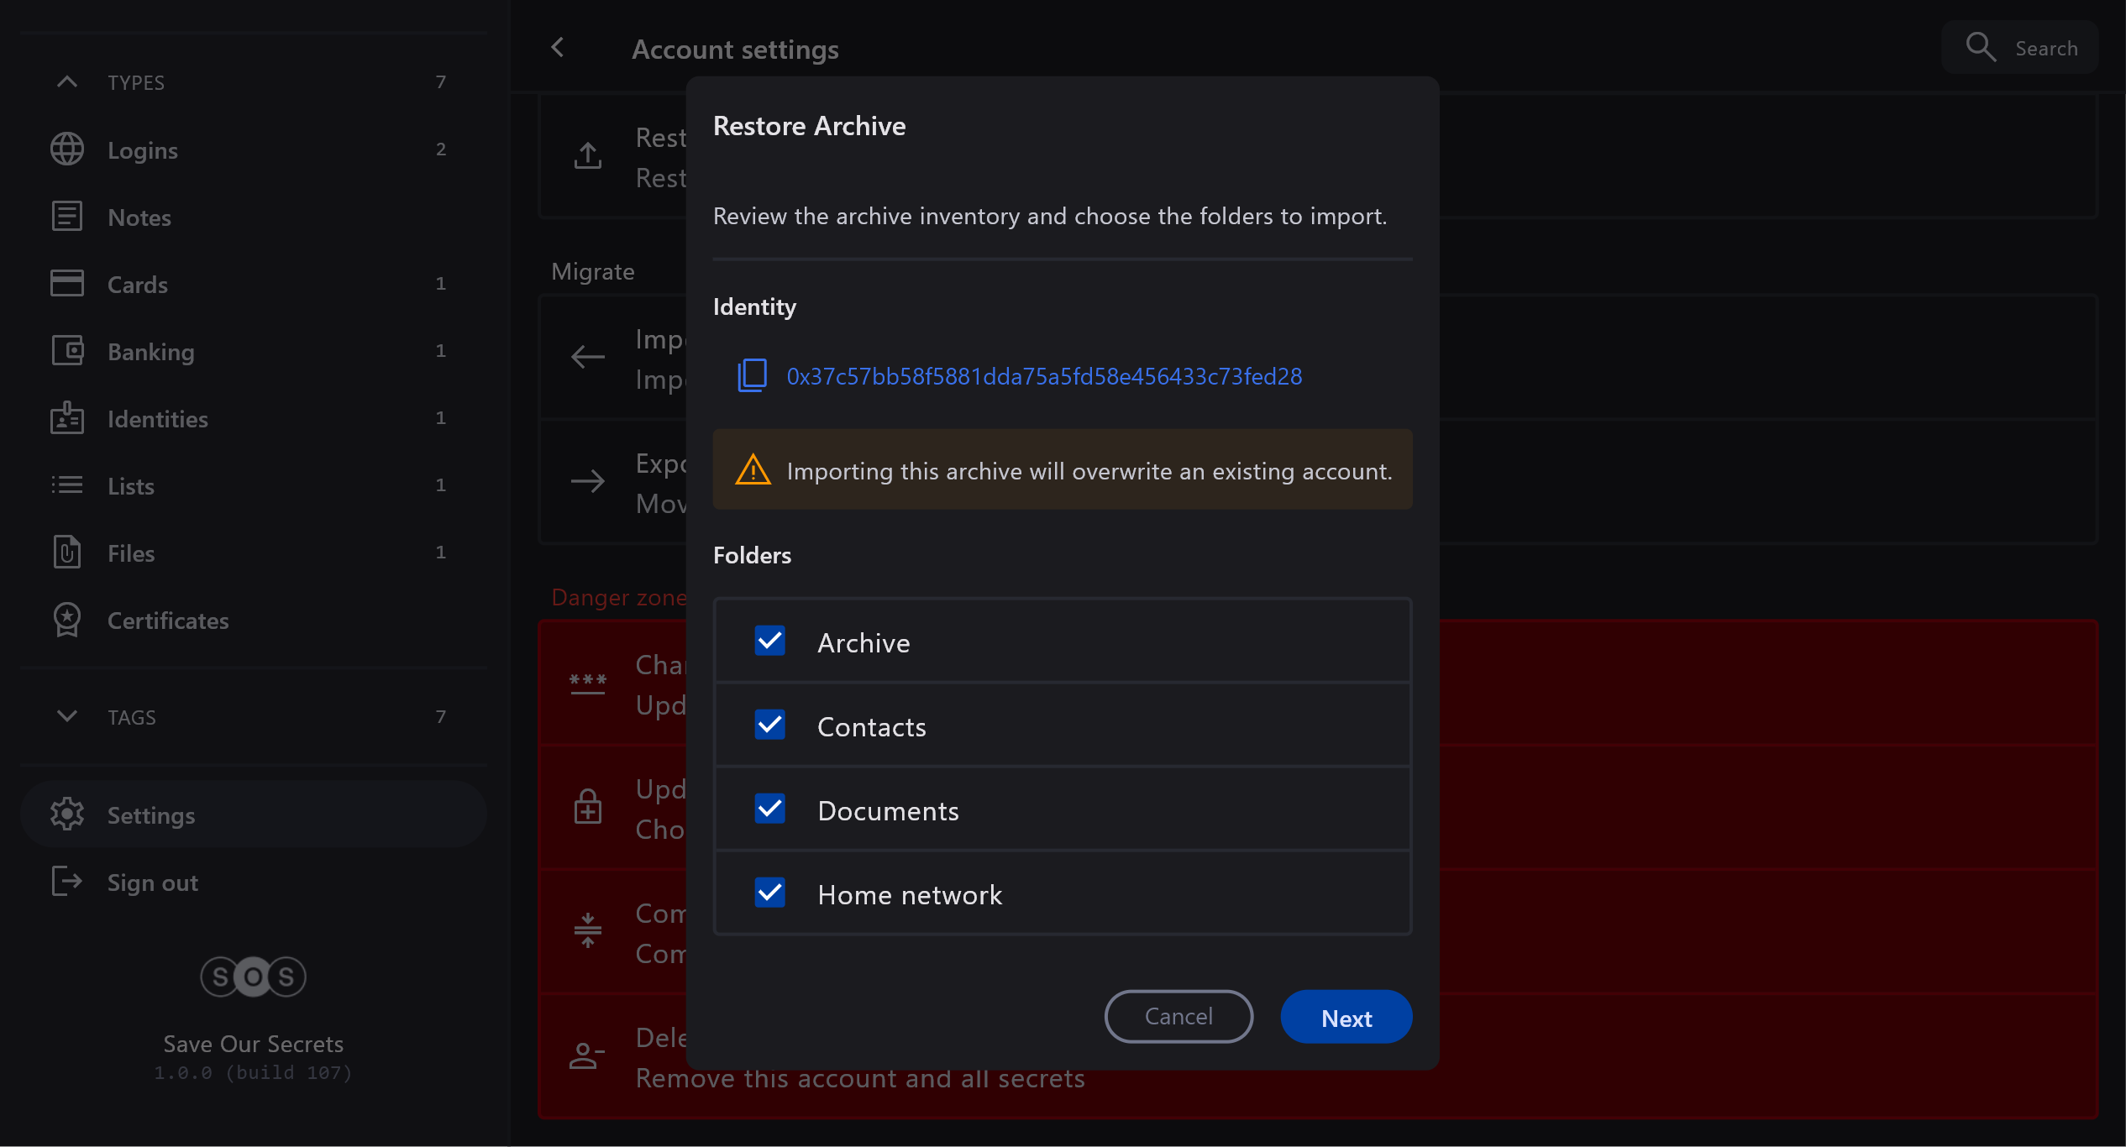Screen dimensions: 2126x1147
Task: Click the copy identity address icon
Action: click(x=752, y=375)
